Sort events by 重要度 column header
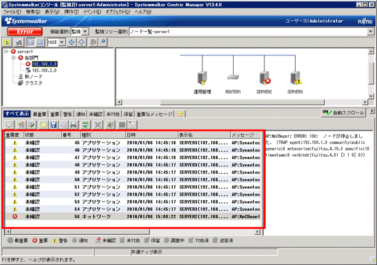 pos(14,135)
